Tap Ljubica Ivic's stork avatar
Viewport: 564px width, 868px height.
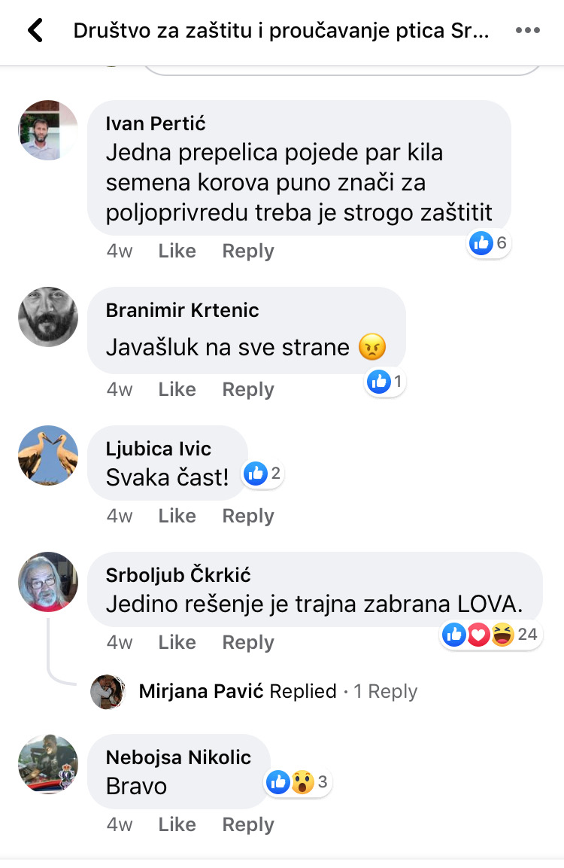(48, 455)
